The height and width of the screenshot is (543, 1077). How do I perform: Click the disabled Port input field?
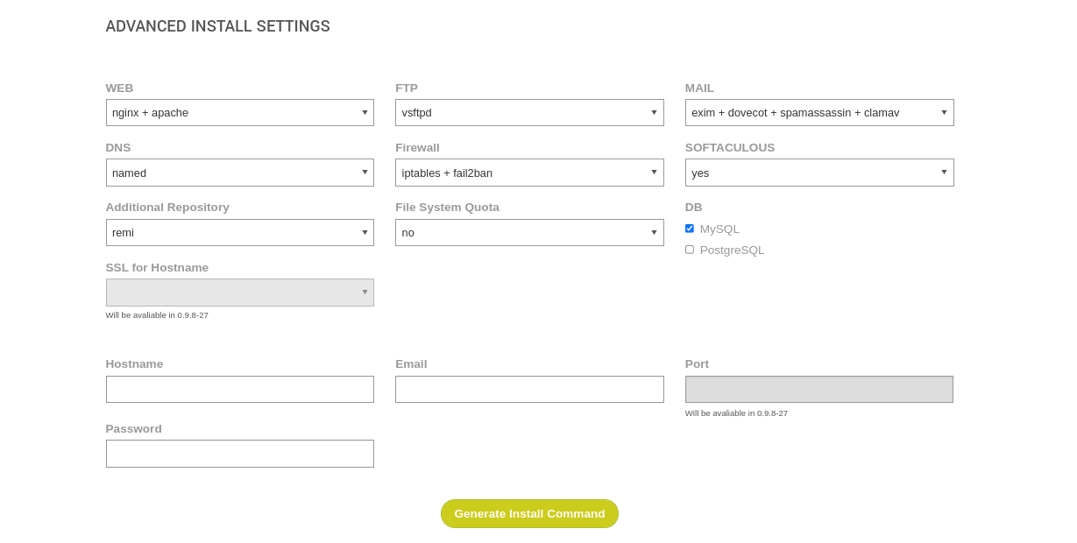[x=819, y=389]
